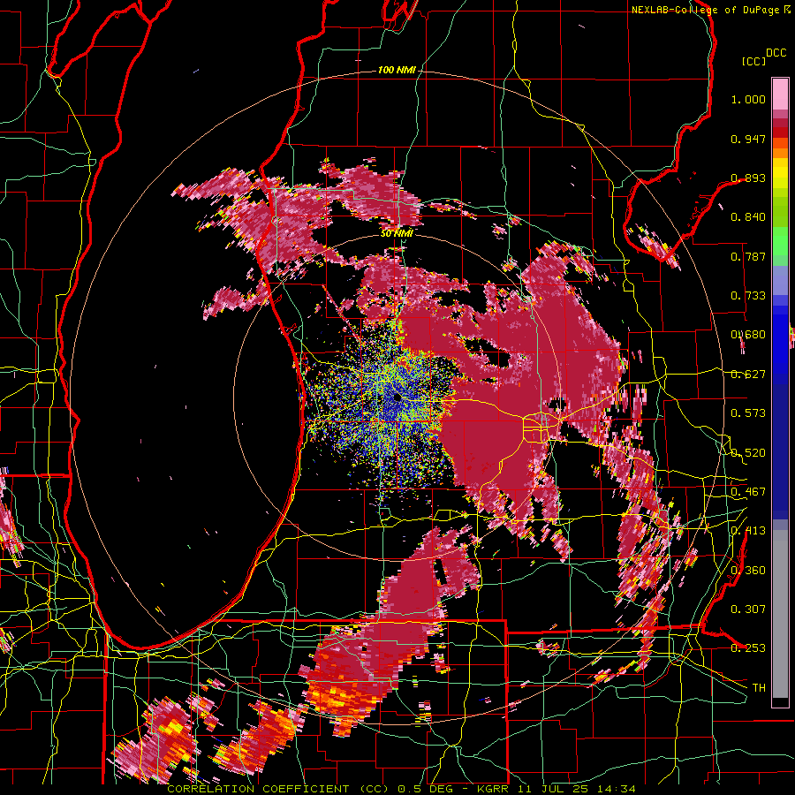Image resolution: width=795 pixels, height=795 pixels.
Task: Click the DCC product label
Action: point(776,53)
